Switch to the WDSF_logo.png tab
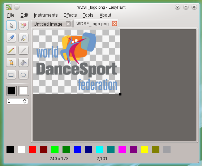This screenshot has height=166, width=202. [x=93, y=24]
